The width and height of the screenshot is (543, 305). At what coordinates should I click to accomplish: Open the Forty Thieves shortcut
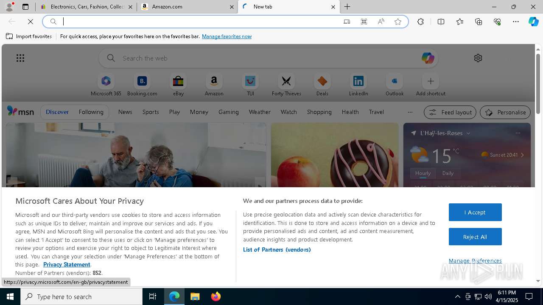tap(286, 85)
